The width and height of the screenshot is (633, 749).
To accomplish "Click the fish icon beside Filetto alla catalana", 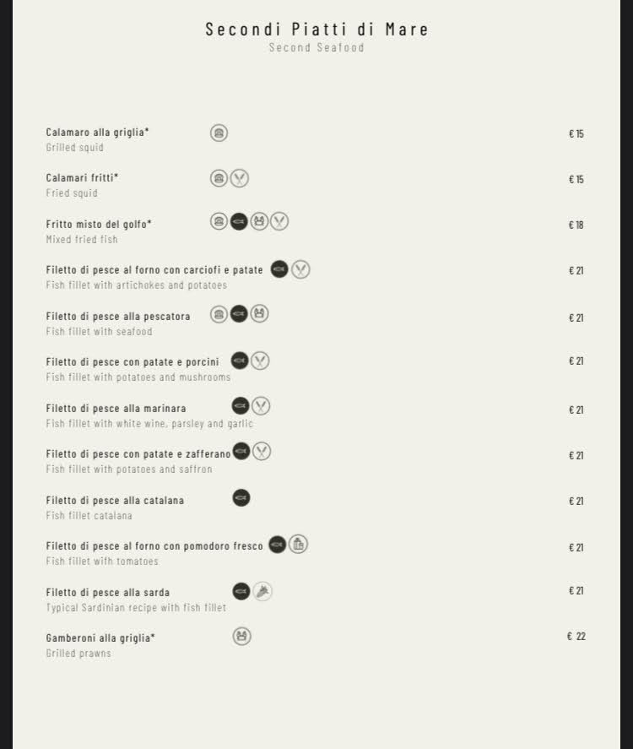I will coord(241,498).
